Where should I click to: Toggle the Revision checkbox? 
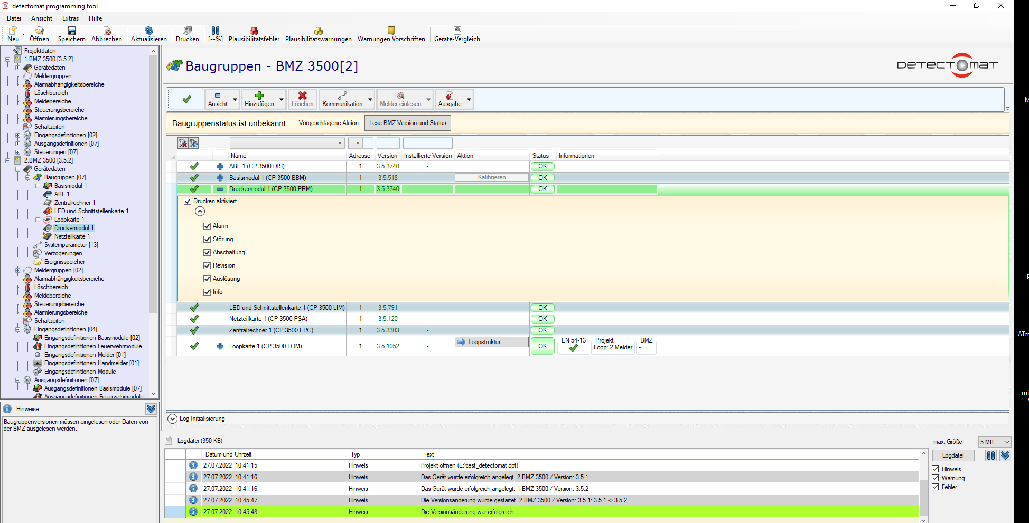207,265
